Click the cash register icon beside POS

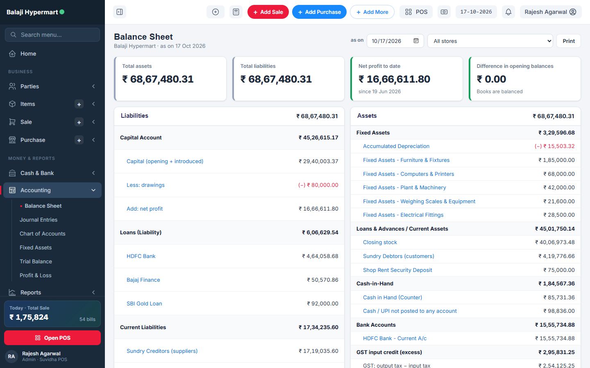pyautogui.click(x=444, y=12)
